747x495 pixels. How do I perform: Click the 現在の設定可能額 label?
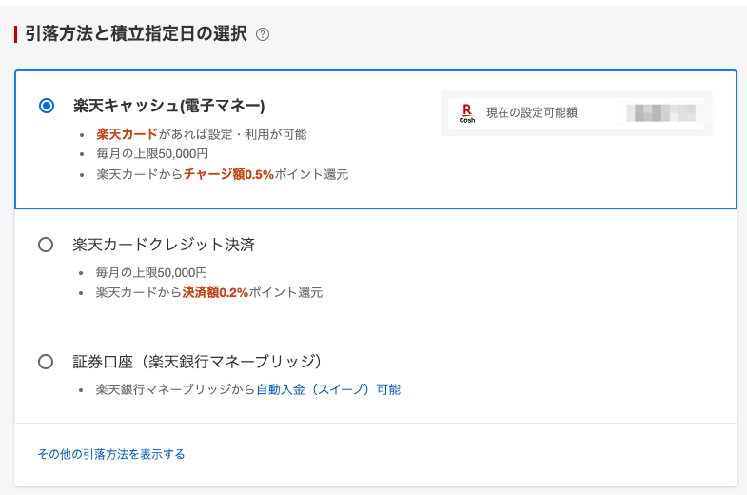[531, 113]
